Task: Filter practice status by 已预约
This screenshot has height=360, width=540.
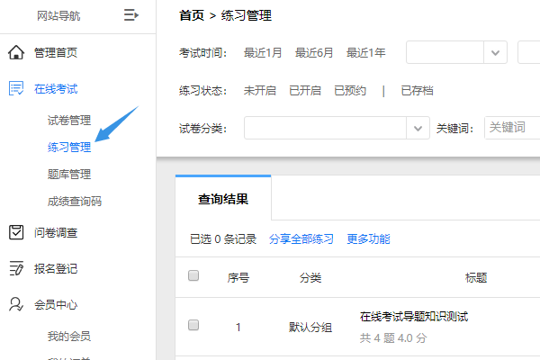Action: [350, 91]
